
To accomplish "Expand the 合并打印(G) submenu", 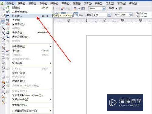I will pyautogui.click(x=50, y=73).
